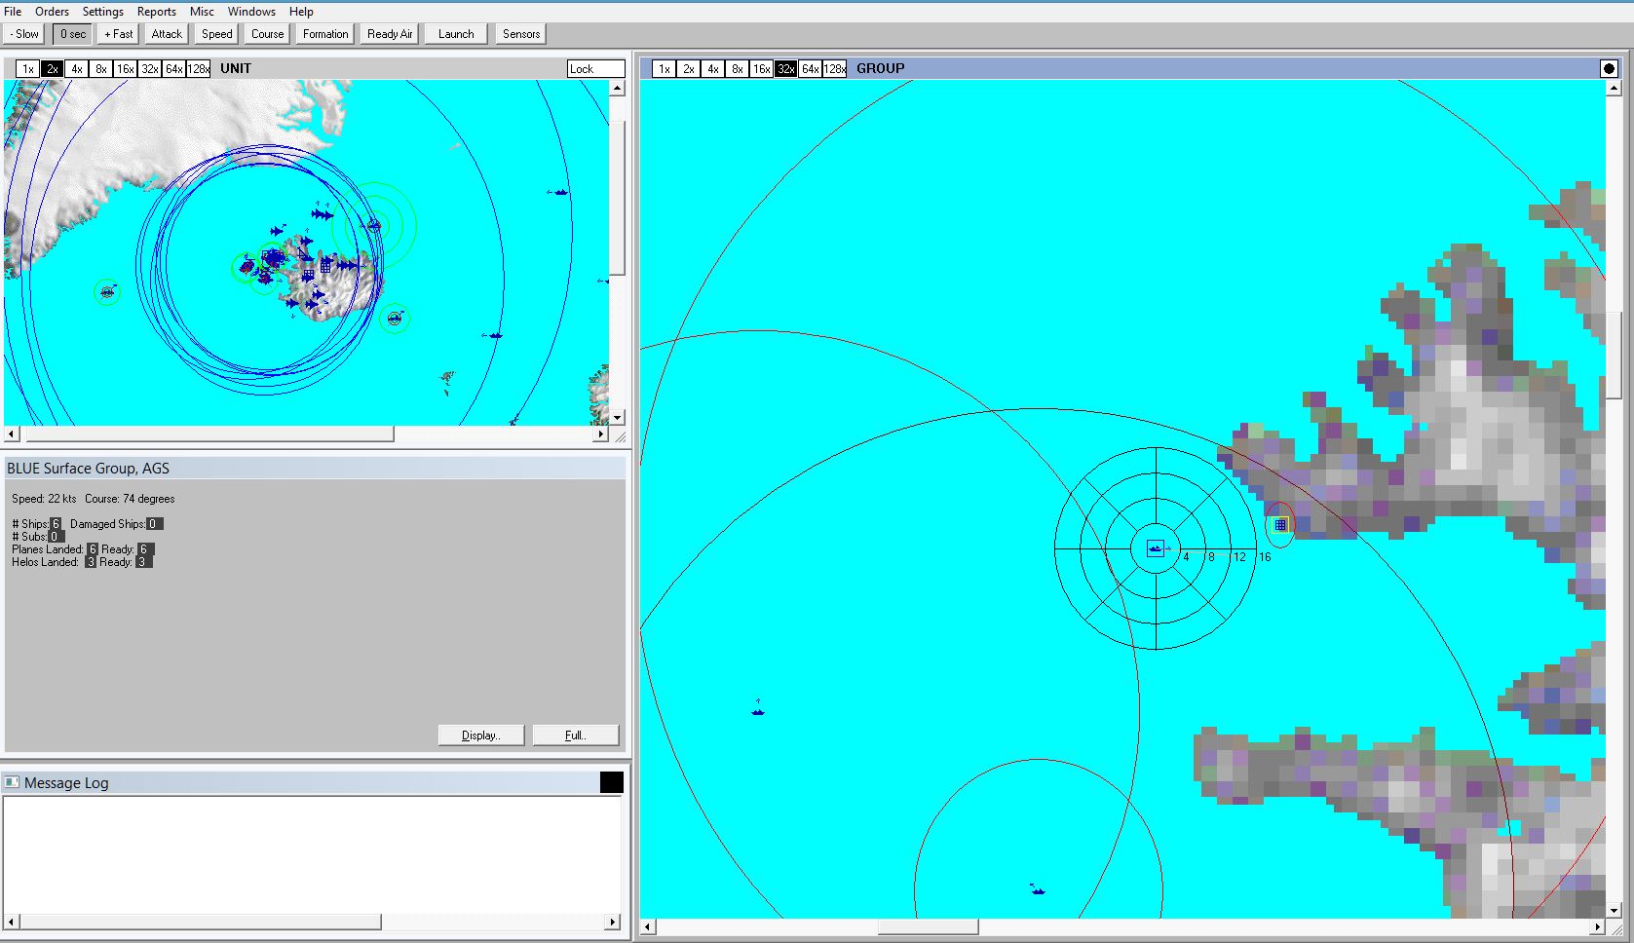This screenshot has height=943, width=1634.
Task: Set Group map zoom to 64x
Action: tap(811, 68)
